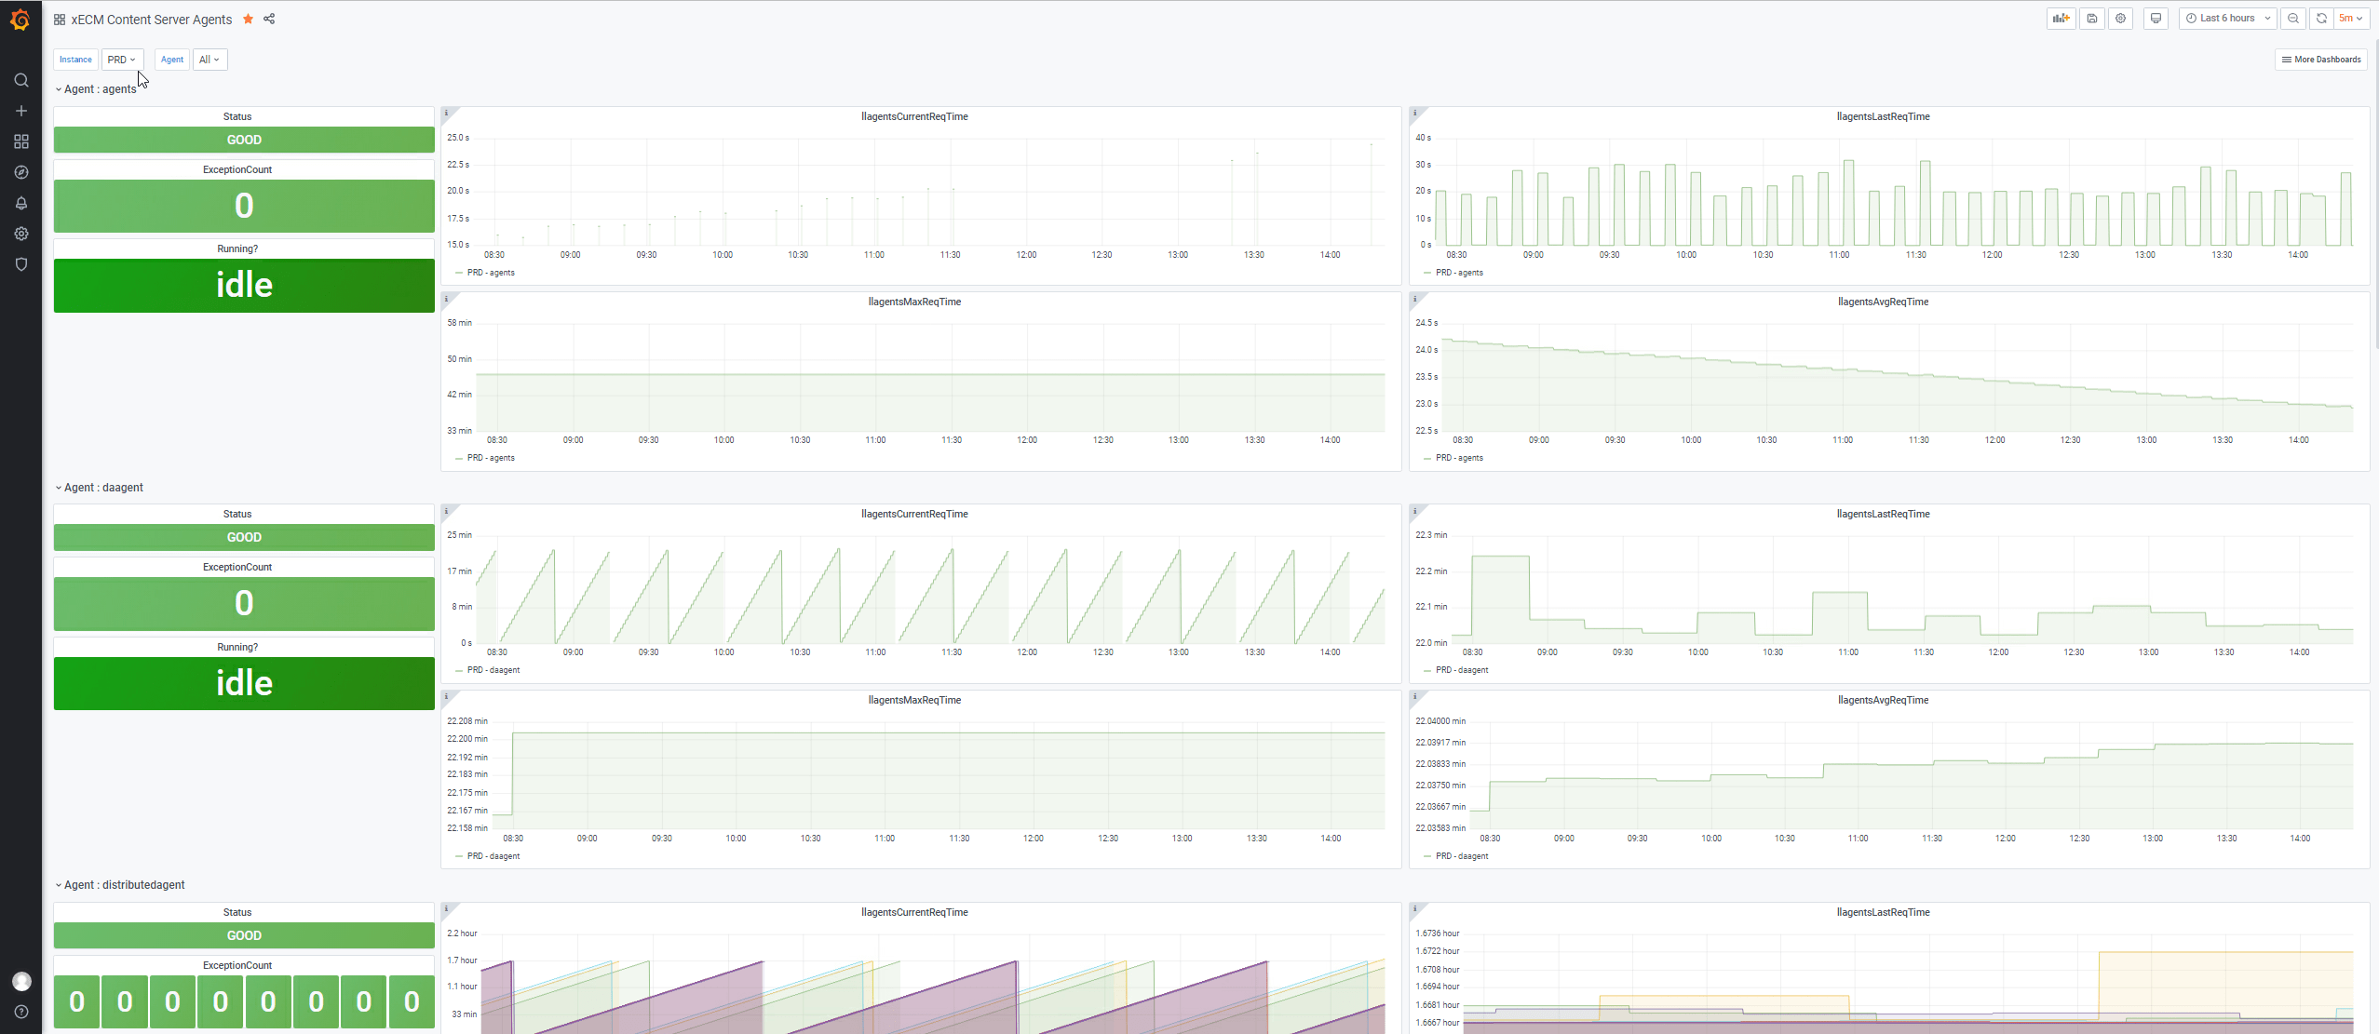Open the Last 6 hours time picker

(x=2227, y=19)
